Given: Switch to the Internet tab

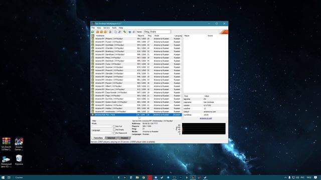Looking at the screenshot, I should 111,138.
